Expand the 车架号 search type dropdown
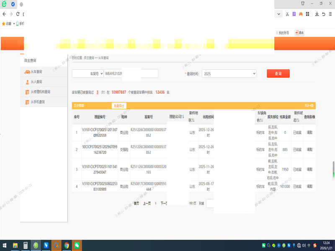 (88, 74)
